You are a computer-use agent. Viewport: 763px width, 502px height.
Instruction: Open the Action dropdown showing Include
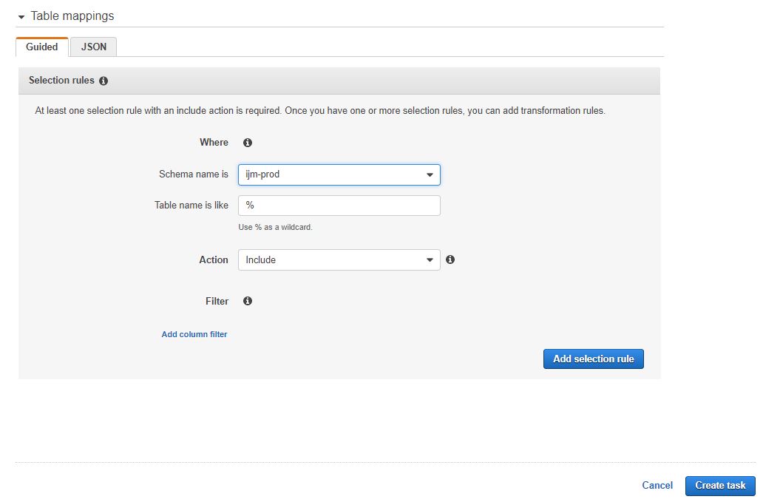pos(339,260)
